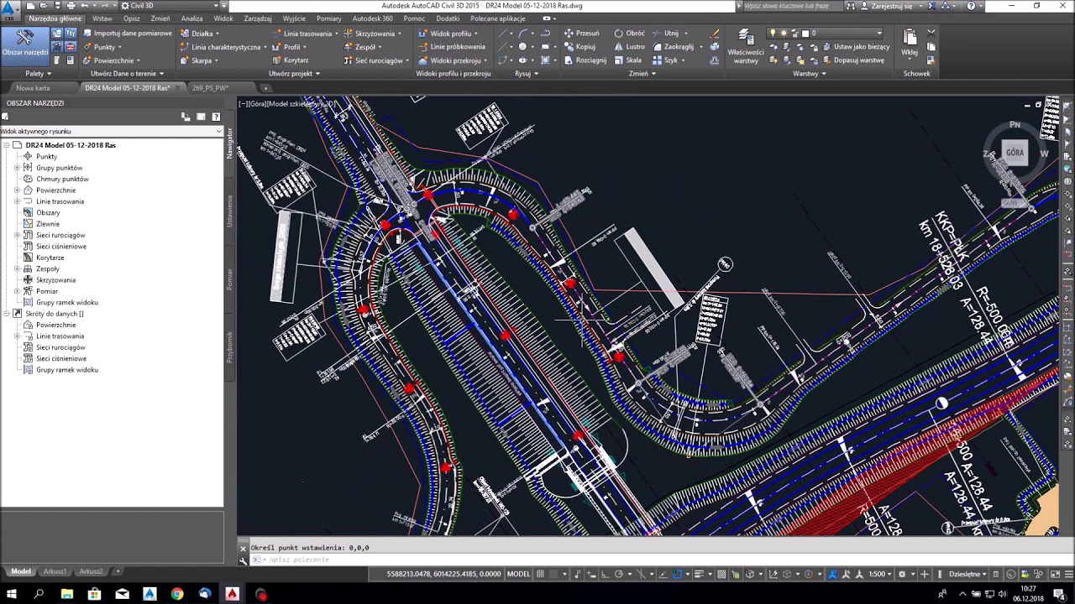Viewport: 1075px width, 604px height.
Task: Click Importuj dane pomiarowe
Action: (x=127, y=34)
